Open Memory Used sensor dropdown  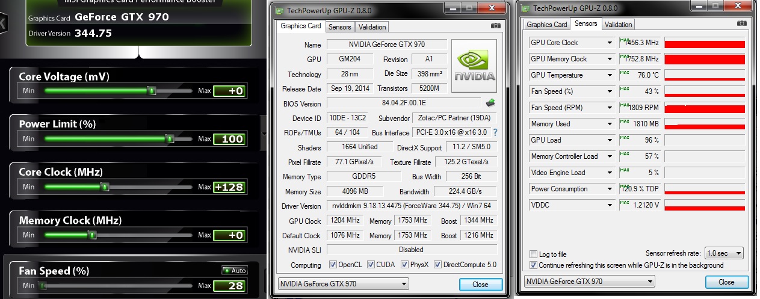pos(610,124)
